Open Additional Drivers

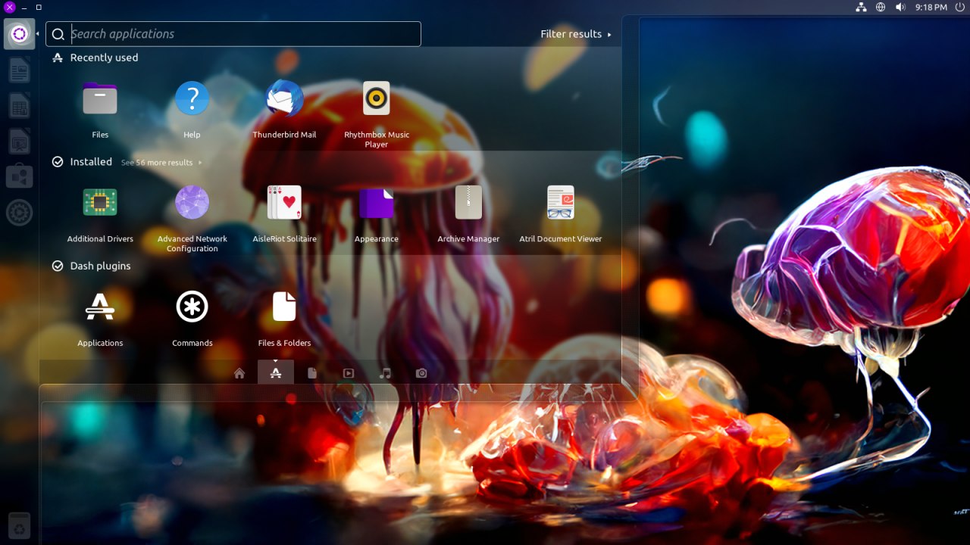click(x=100, y=203)
